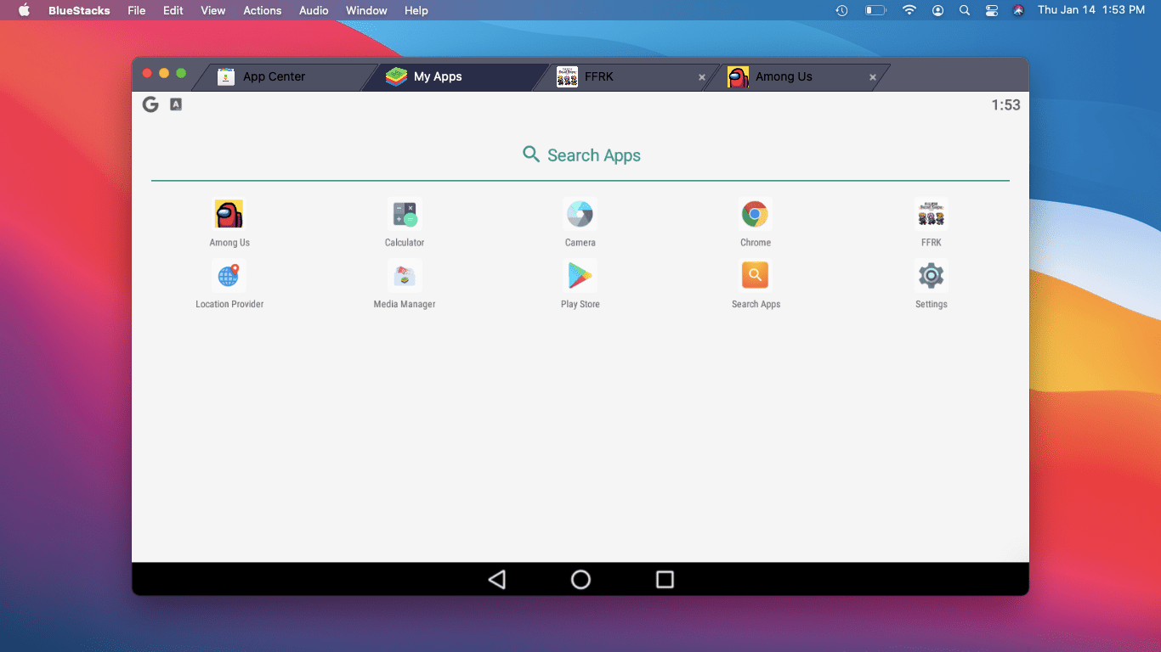Close the Among Us tab
Screen dimensions: 1161x652
point(872,77)
